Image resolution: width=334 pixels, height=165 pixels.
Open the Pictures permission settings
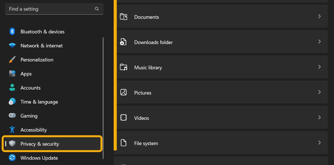coord(319,92)
